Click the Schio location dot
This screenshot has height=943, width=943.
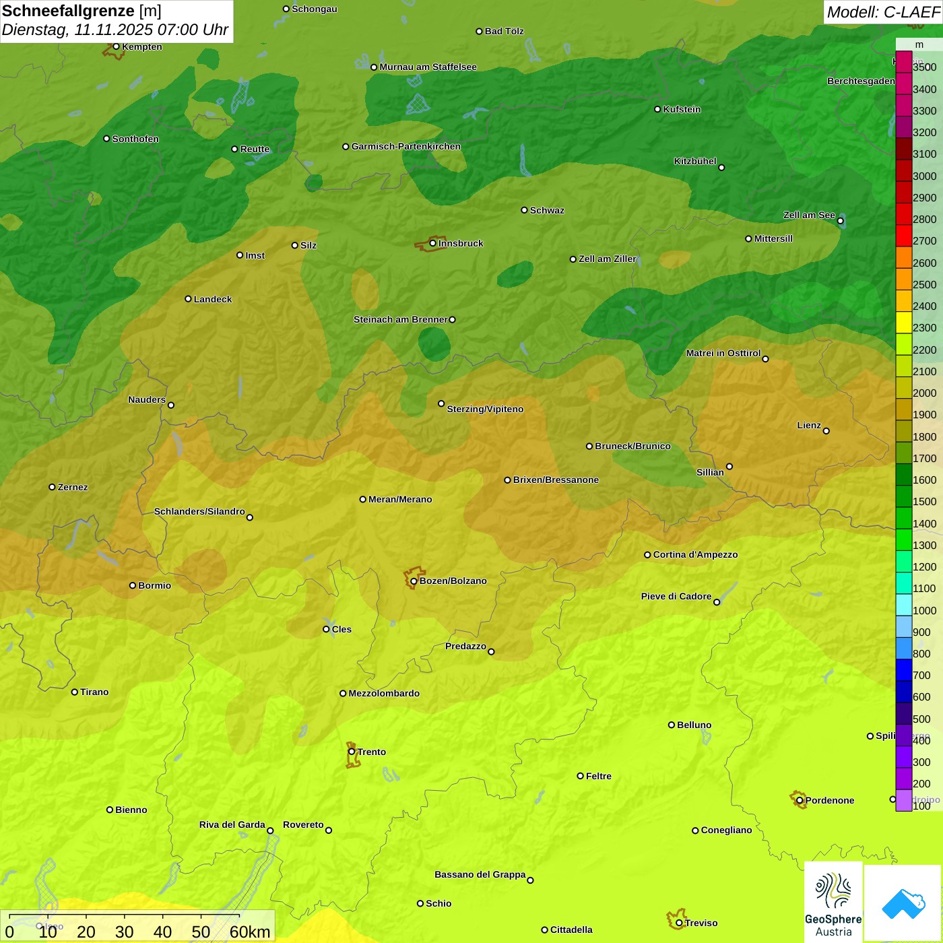click(x=420, y=903)
